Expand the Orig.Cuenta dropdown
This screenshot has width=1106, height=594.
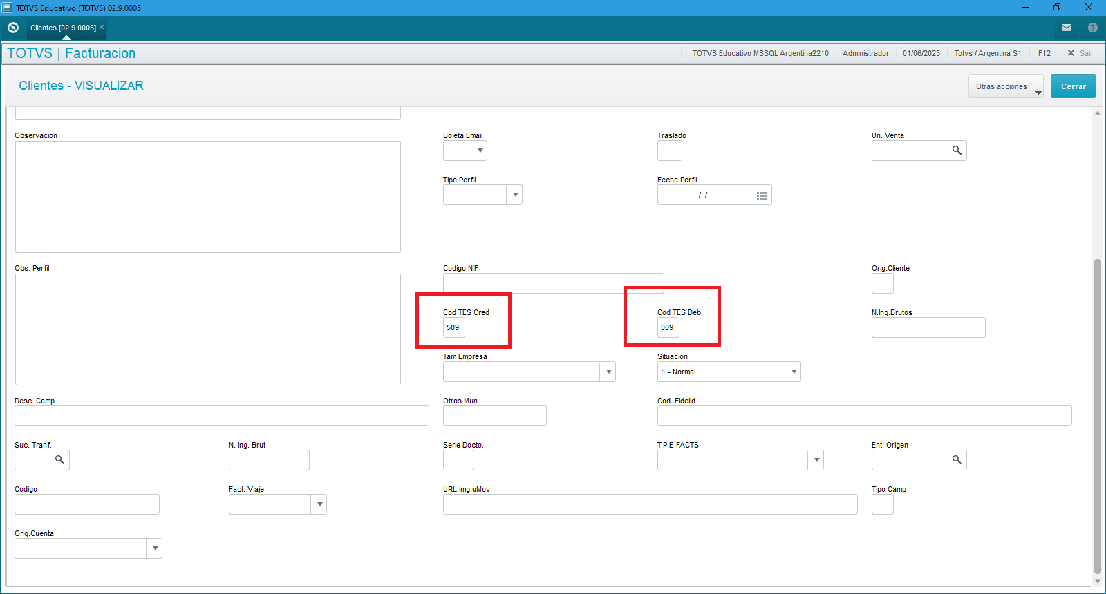point(155,548)
